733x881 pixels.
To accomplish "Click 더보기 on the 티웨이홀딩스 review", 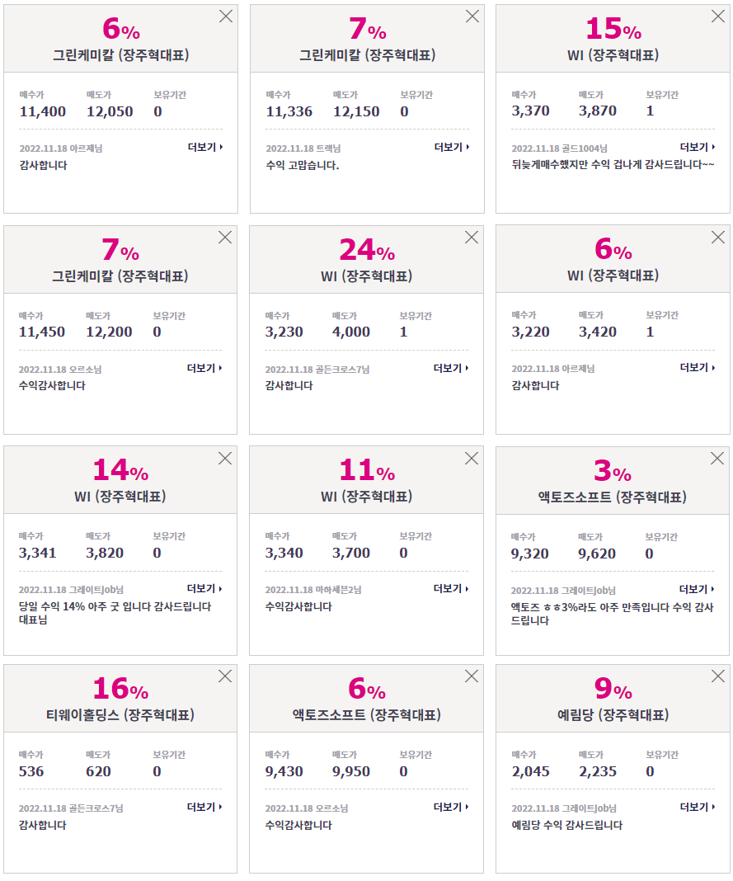I will 204,807.
